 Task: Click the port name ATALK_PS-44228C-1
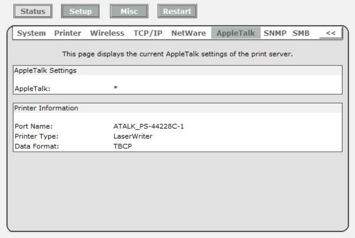pos(146,126)
